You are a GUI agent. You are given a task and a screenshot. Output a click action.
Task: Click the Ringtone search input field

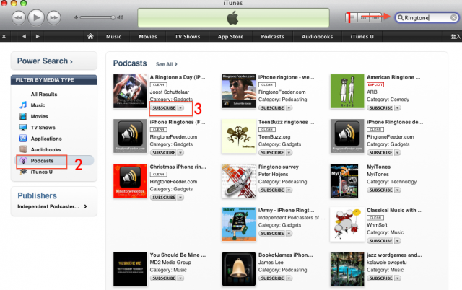pyautogui.click(x=426, y=17)
